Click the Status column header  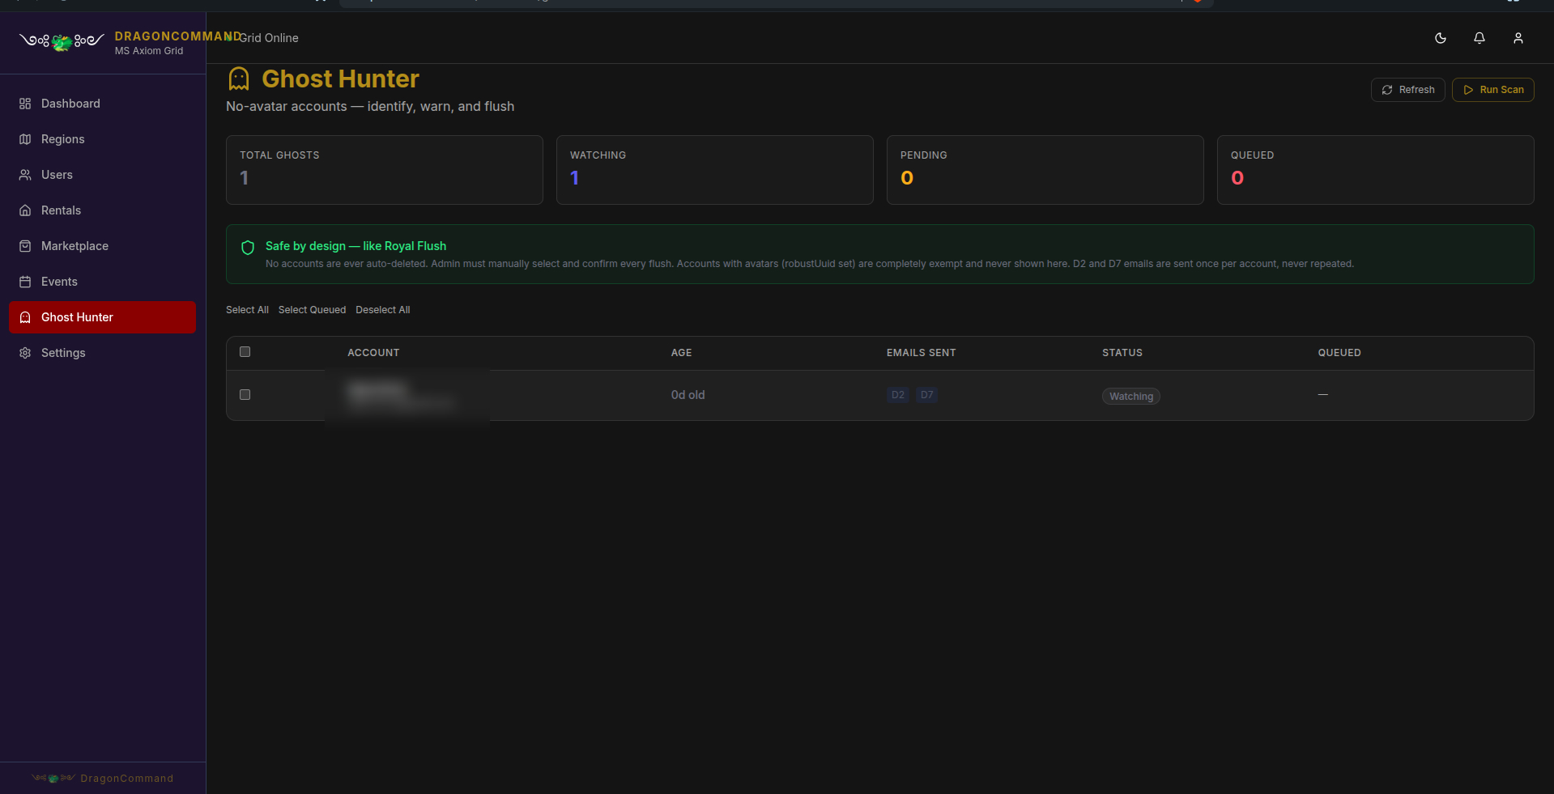tap(1122, 353)
